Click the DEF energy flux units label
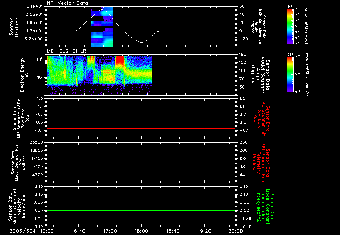 point(307,74)
